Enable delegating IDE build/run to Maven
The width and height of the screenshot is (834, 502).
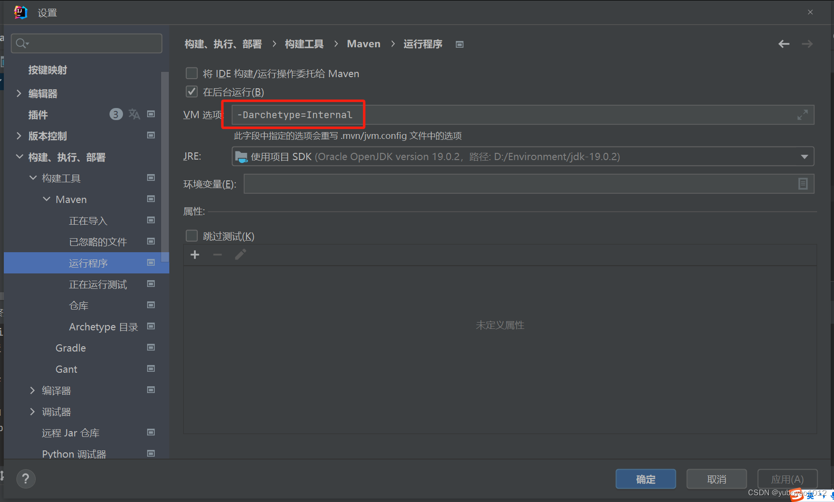[x=191, y=73]
